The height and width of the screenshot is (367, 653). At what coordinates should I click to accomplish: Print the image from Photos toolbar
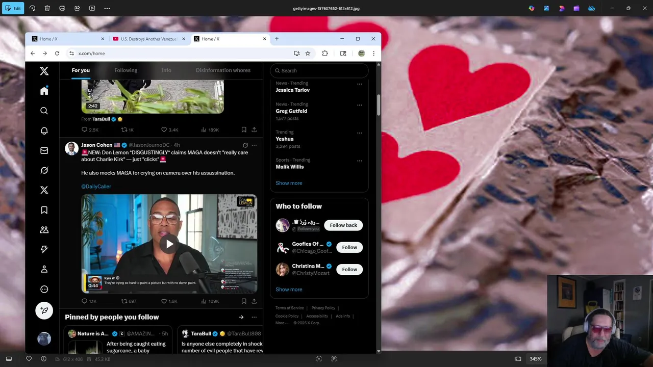[62, 8]
